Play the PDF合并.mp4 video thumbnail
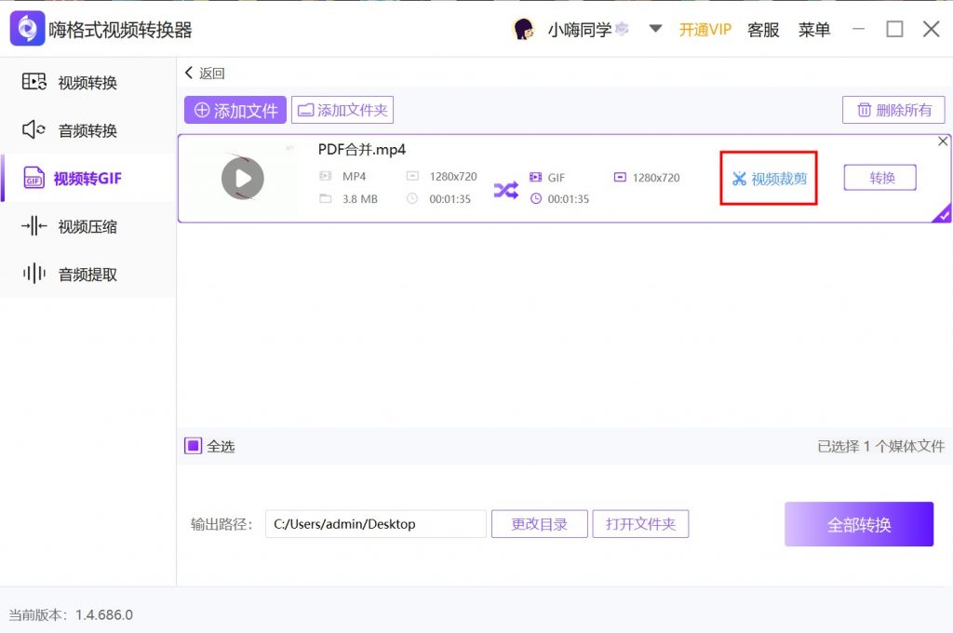The height and width of the screenshot is (633, 953). (x=242, y=178)
